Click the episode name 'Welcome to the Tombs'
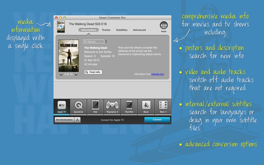The width and height of the screenshot is (264, 165). 98,52
